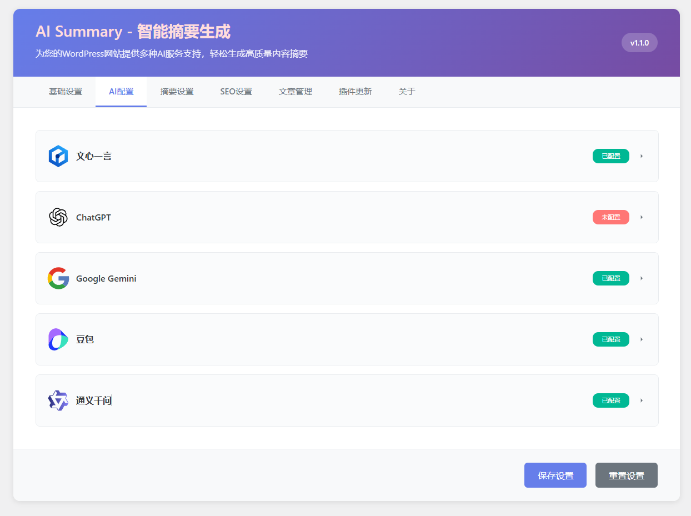Expand the 豆包 configuration panel
691x516 pixels.
[x=642, y=339]
